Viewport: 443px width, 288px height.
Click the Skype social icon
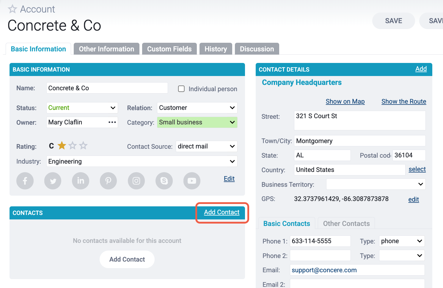tap(164, 181)
